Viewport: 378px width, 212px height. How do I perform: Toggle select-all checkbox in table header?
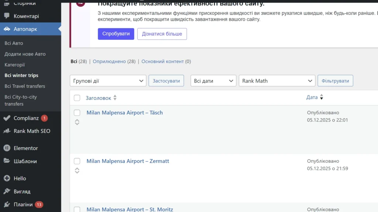[77, 98]
